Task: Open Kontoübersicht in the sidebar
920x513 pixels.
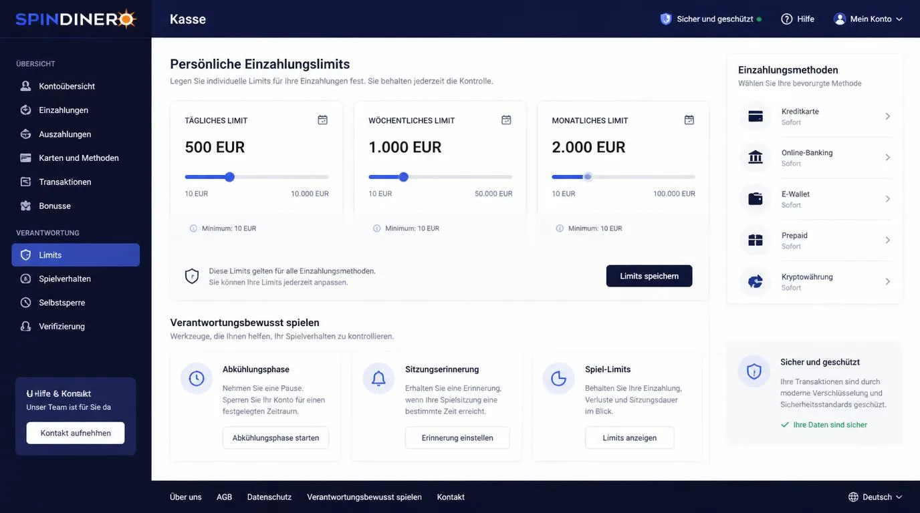Action: [76, 86]
